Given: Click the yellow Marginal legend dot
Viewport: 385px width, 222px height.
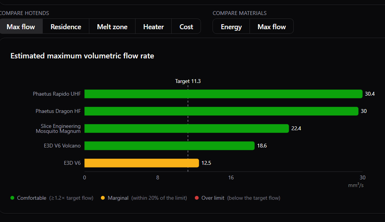Looking at the screenshot, I should [103, 198].
